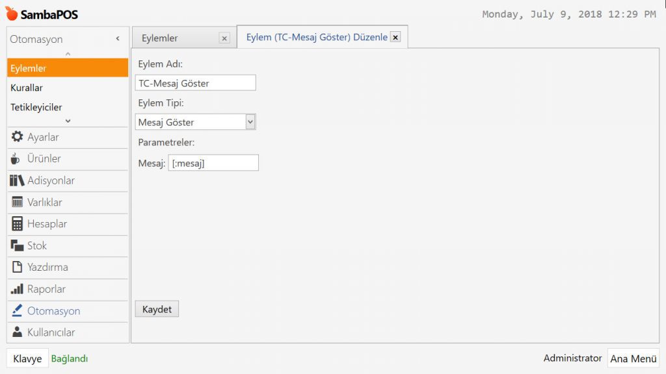Close the Eylem Düzenle tab
The height and width of the screenshot is (374, 666).
click(x=395, y=38)
